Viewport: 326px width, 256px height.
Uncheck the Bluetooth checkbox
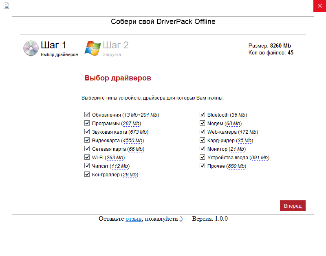click(202, 115)
